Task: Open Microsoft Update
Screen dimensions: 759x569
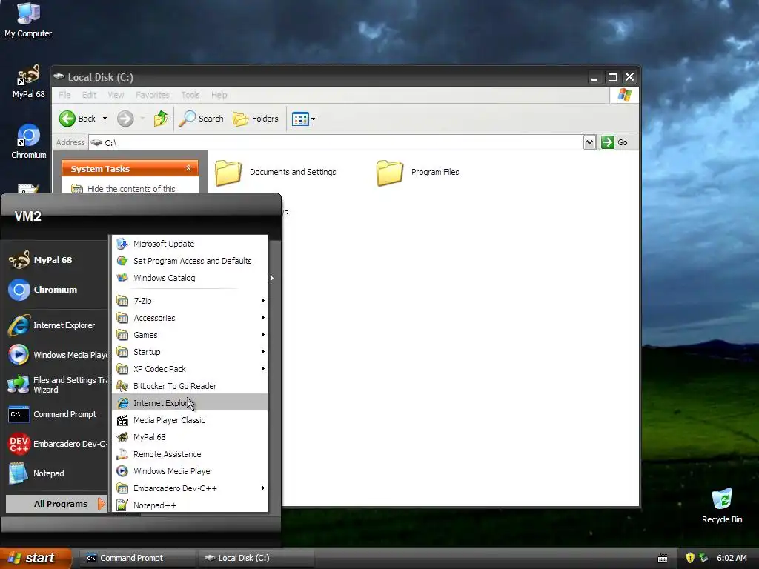Action: point(190,244)
